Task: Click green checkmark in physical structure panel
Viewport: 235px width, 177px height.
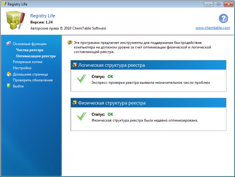Action: 82,116
